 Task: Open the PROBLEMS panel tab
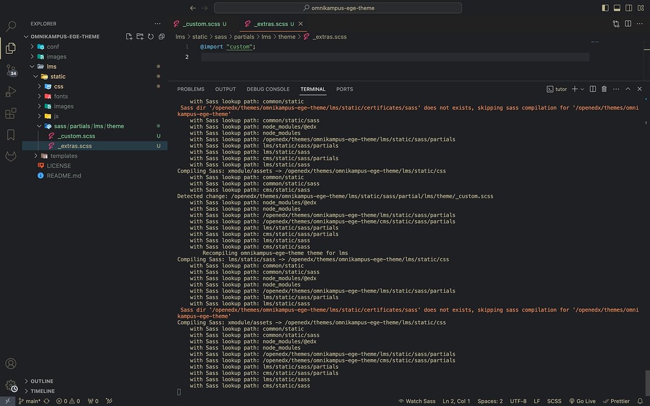coord(190,89)
